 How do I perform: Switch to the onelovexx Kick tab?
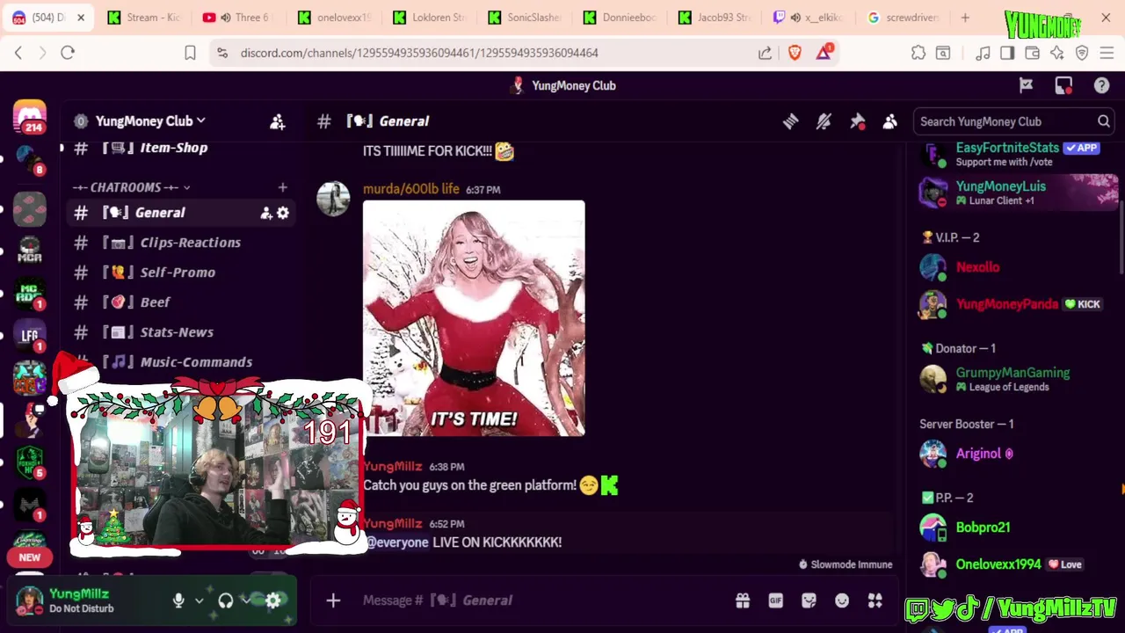pos(334,18)
